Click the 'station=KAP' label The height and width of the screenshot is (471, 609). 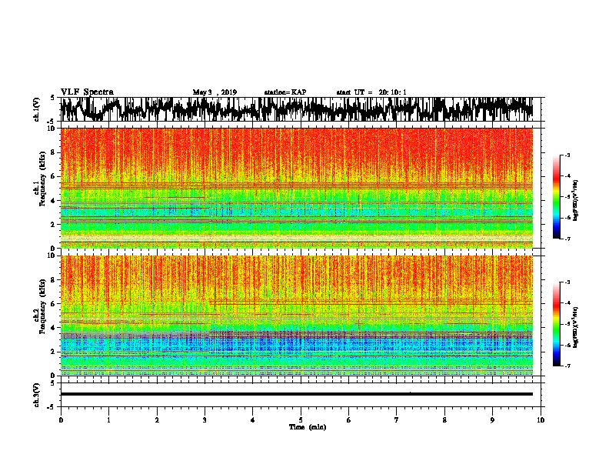click(x=285, y=92)
